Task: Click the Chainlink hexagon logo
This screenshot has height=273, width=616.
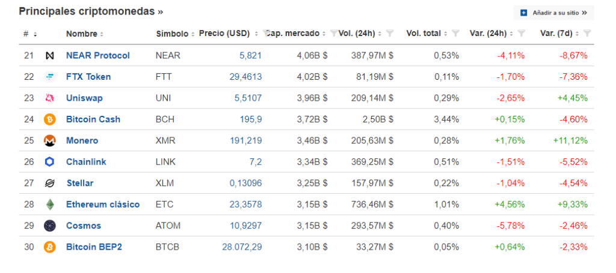Action: click(x=50, y=162)
